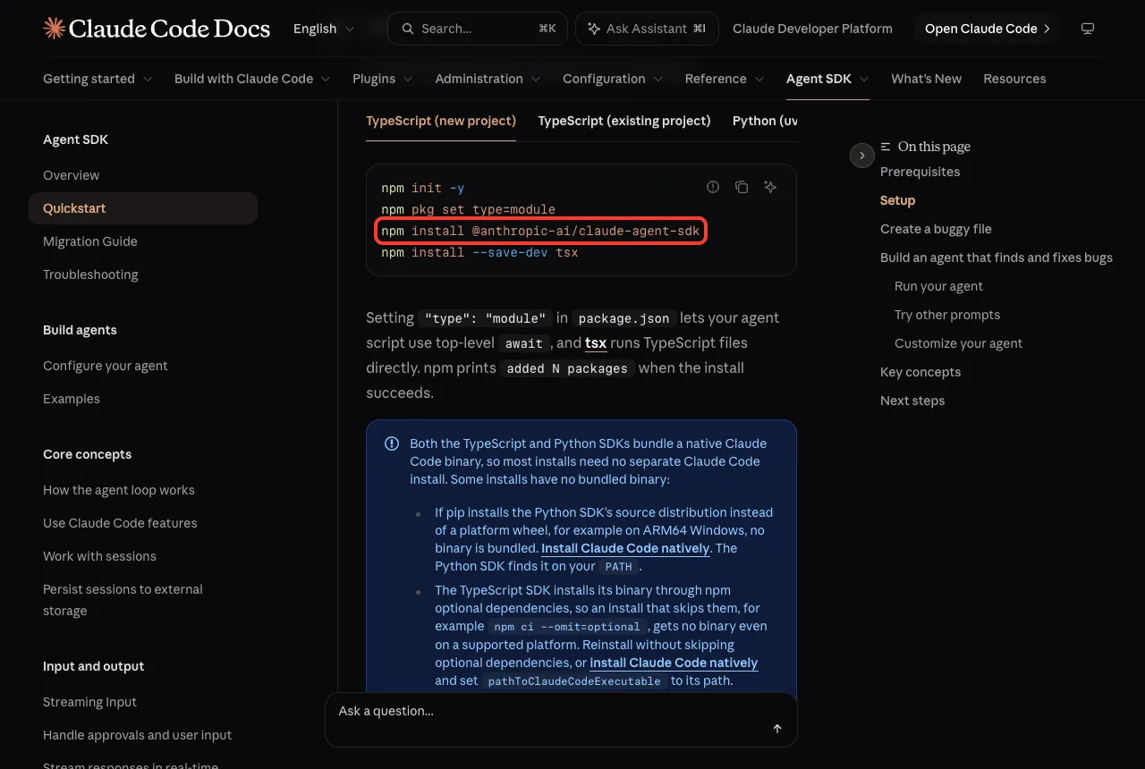1145x769 pixels.
Task: Open Overview in the Agent SDK sidebar
Action: pyautogui.click(x=72, y=175)
